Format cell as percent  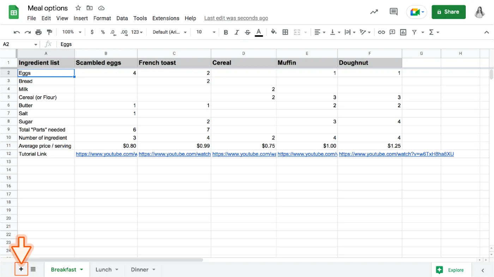(x=103, y=32)
